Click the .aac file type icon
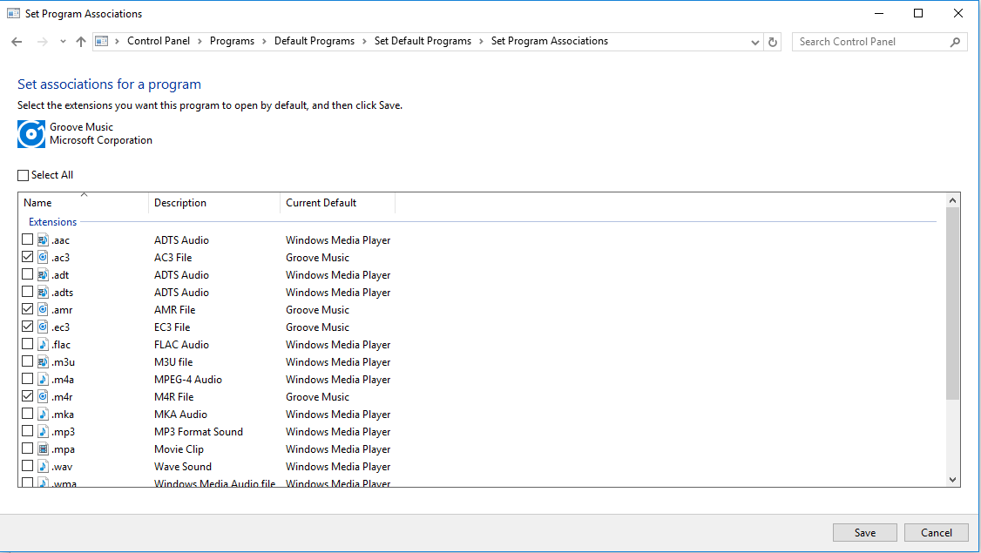This screenshot has height=553, width=981. (43, 239)
